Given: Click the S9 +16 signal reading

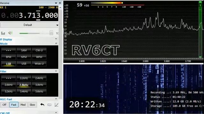Looking at the screenshot, I should [x=83, y=5].
